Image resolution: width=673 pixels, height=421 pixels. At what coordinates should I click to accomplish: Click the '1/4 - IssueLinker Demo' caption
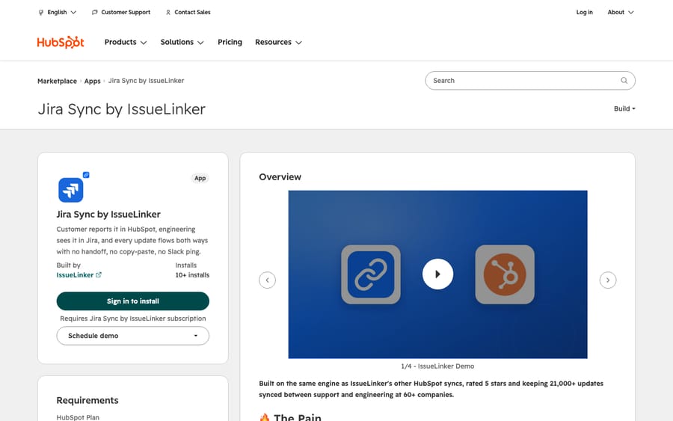[437, 366]
